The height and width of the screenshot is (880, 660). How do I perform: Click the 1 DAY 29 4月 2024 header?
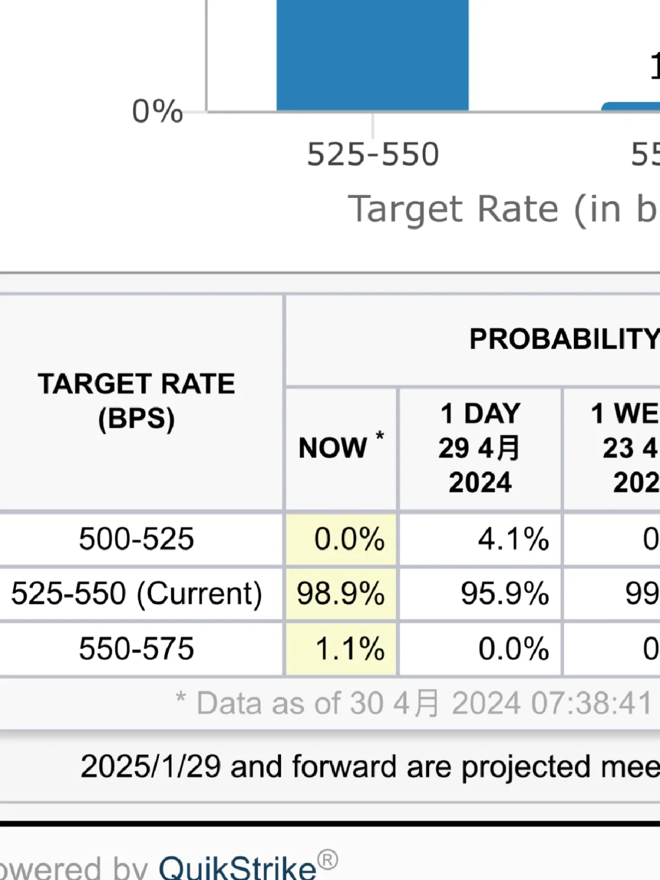pos(480,448)
